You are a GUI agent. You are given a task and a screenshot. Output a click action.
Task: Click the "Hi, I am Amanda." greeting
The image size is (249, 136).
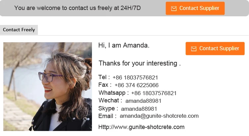124,46
